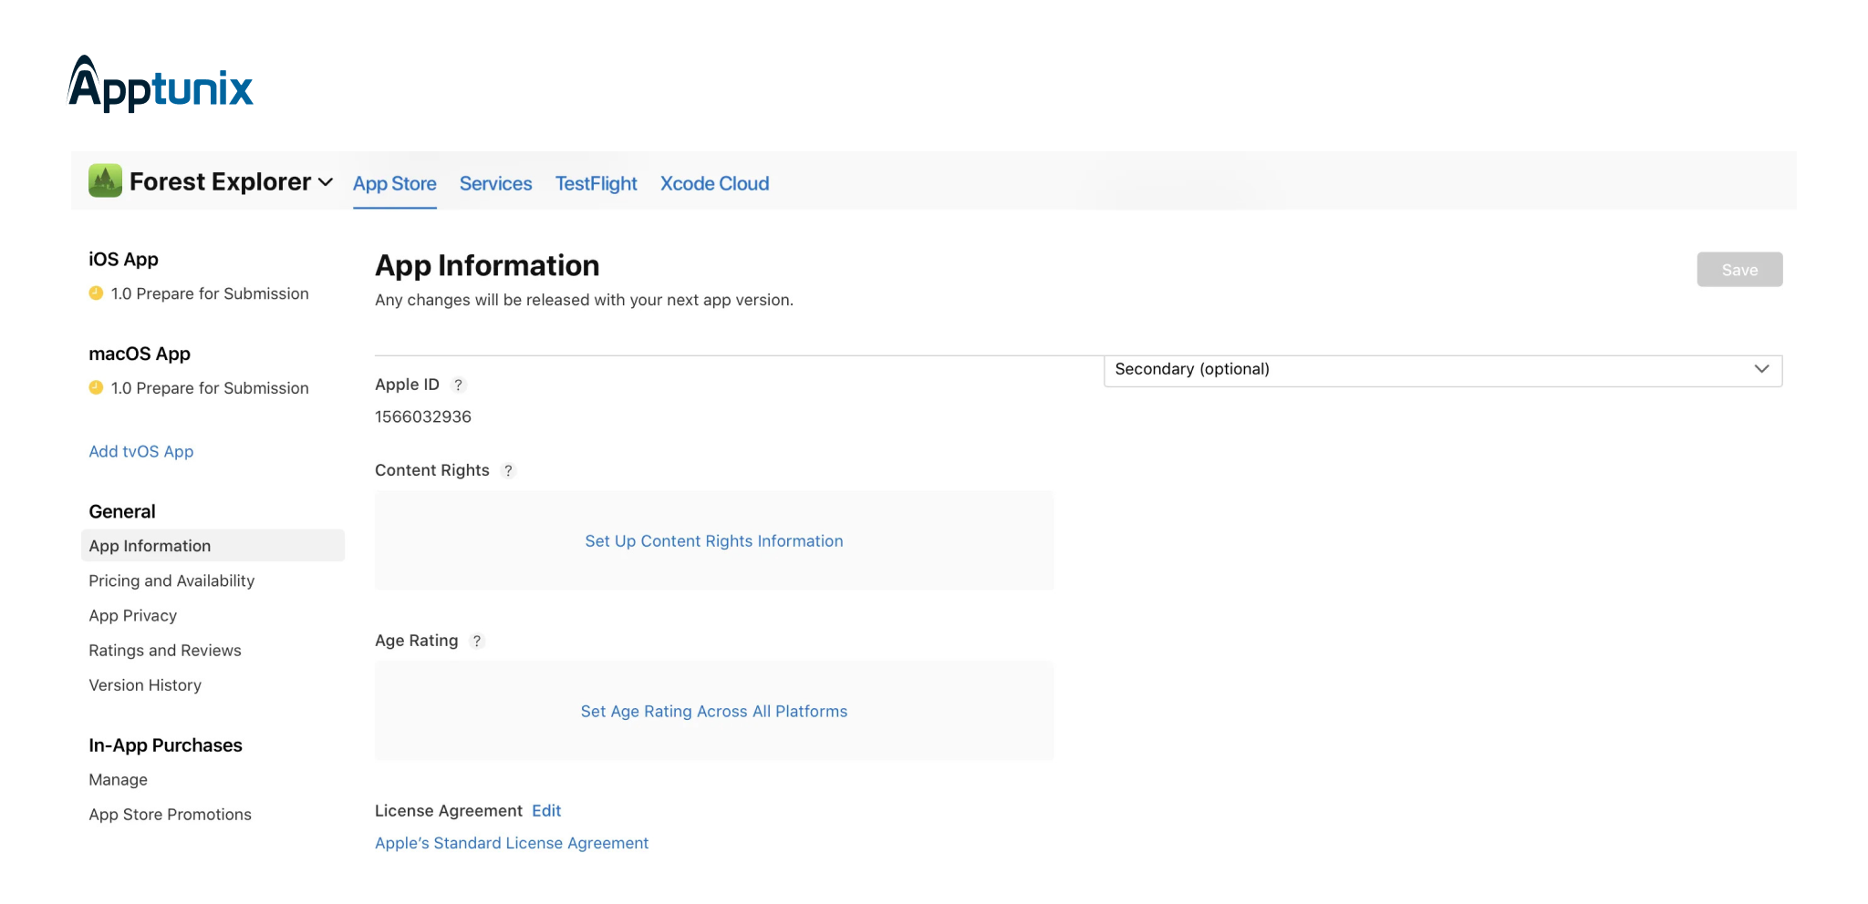Expand the Forest Explorer app switcher

click(326, 181)
